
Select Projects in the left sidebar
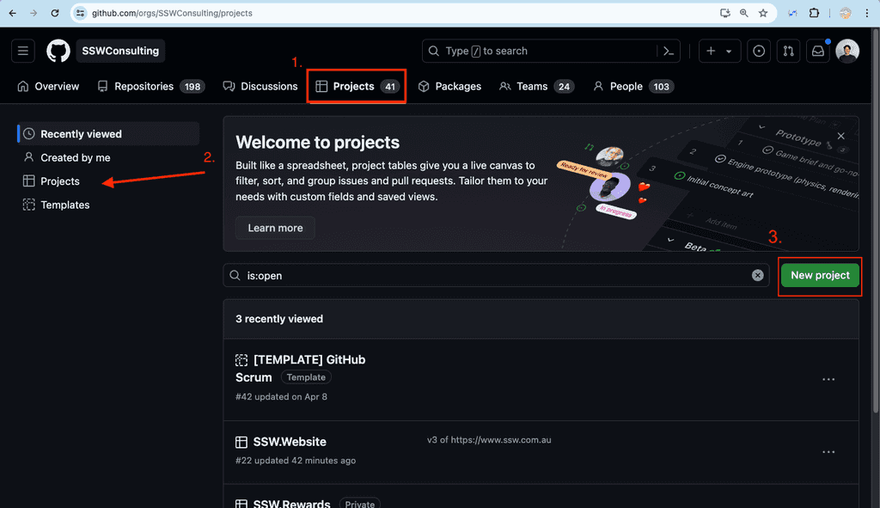click(59, 181)
